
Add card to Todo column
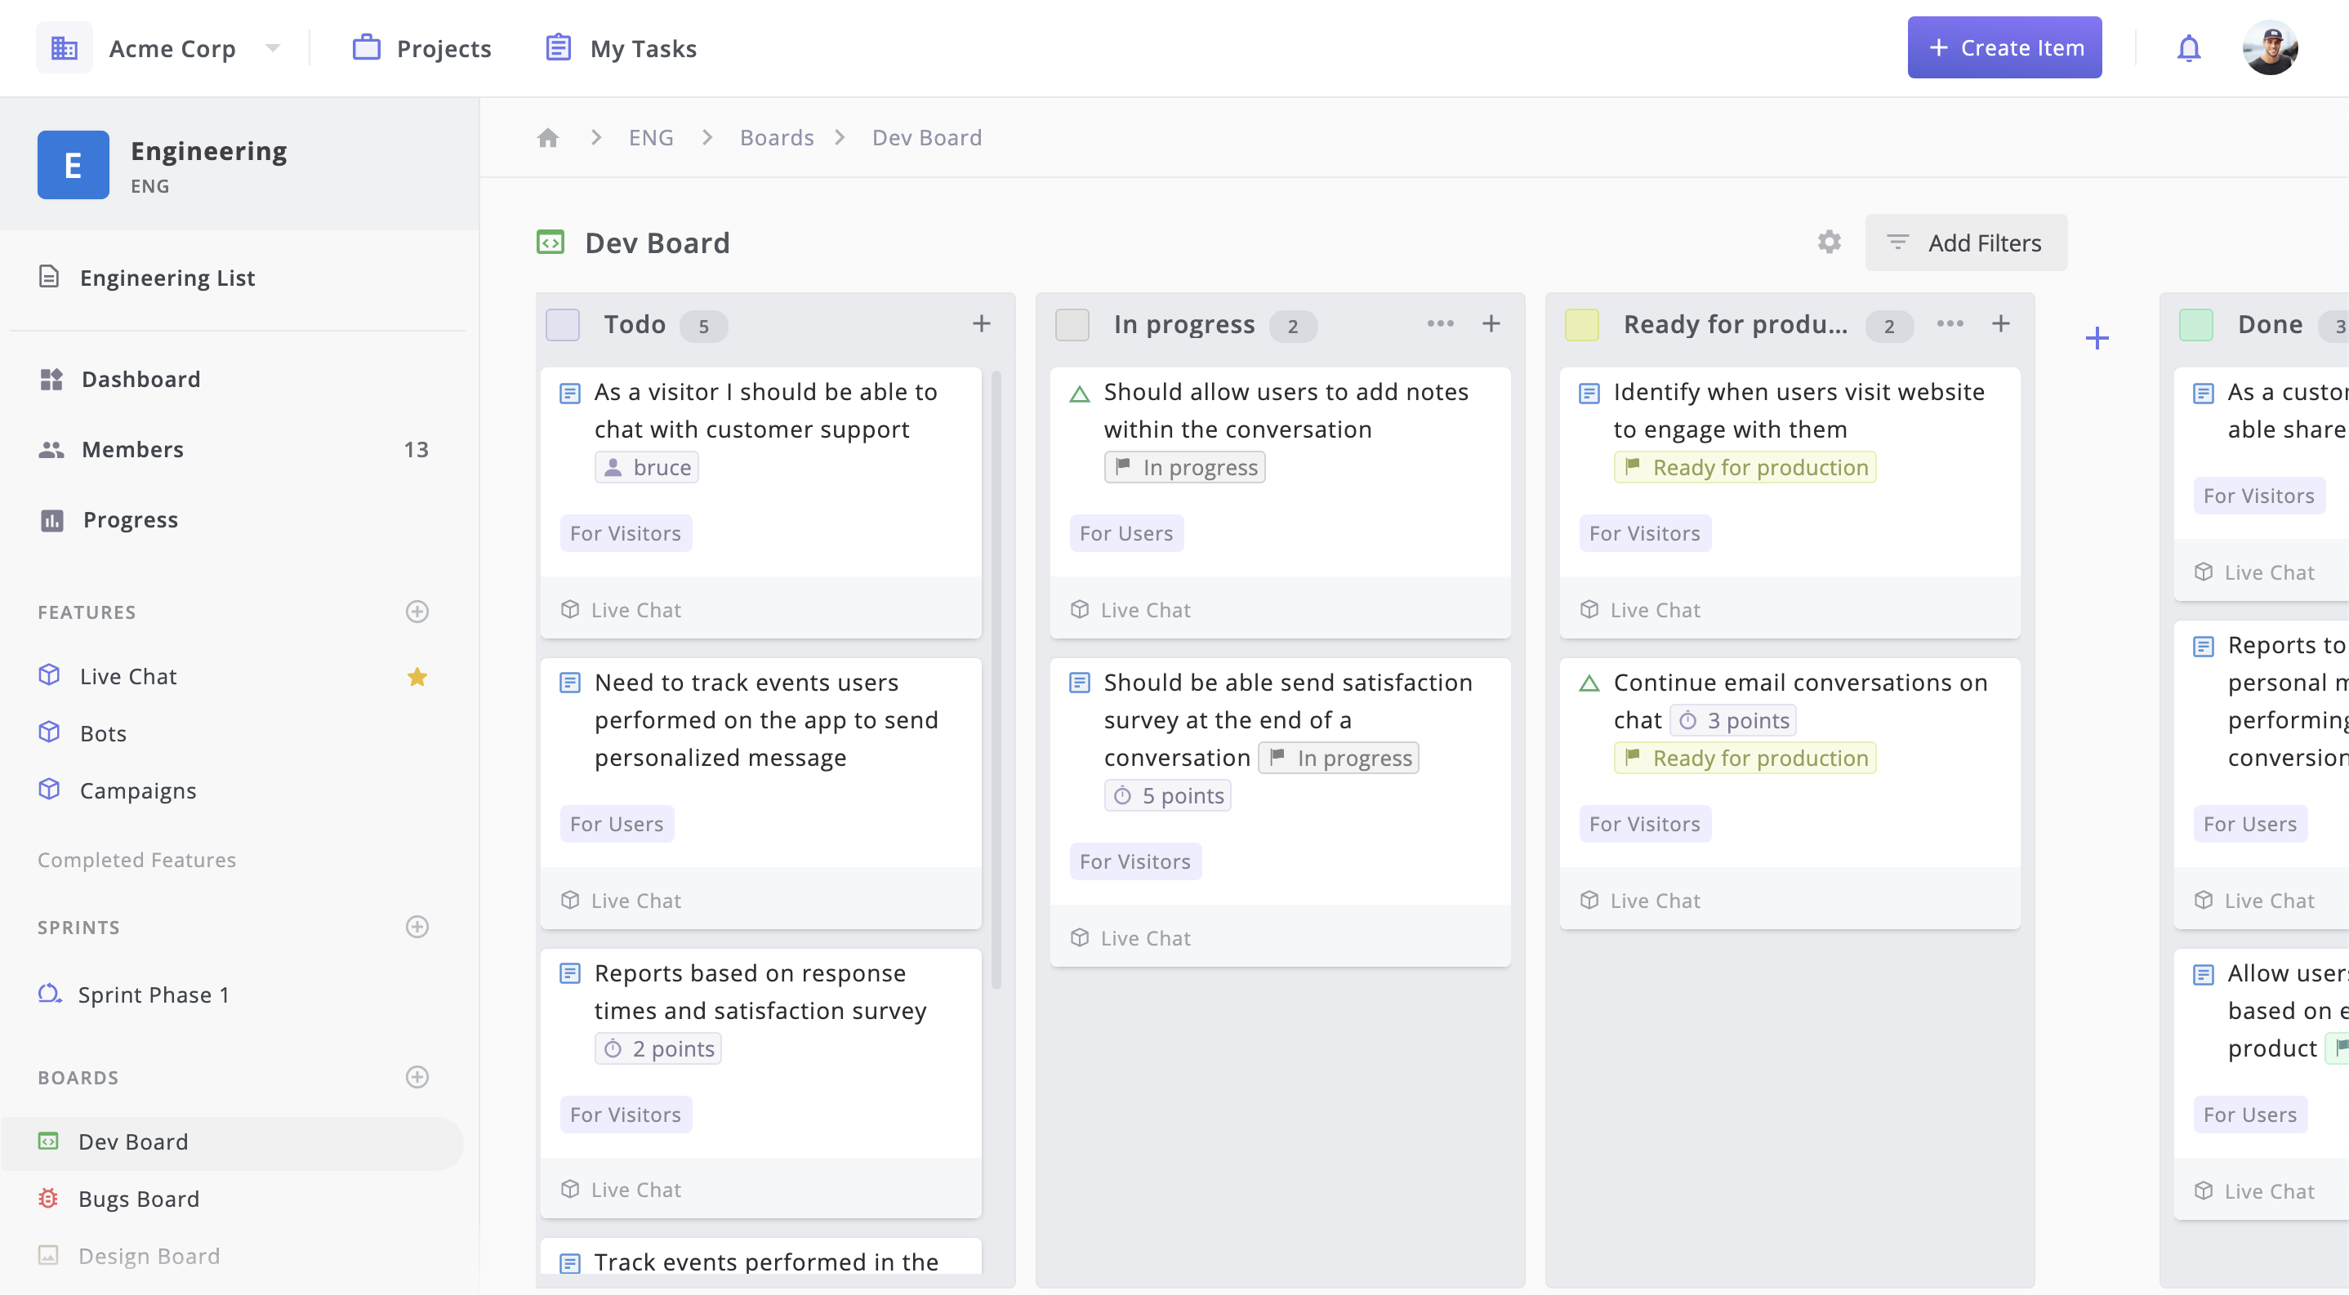[x=981, y=323]
